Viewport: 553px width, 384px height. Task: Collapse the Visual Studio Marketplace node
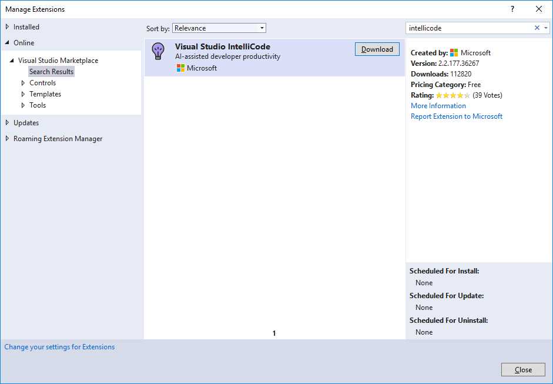click(x=12, y=60)
